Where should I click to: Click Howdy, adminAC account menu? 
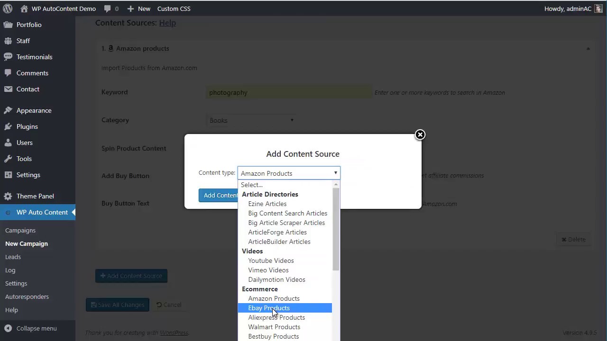point(573,9)
